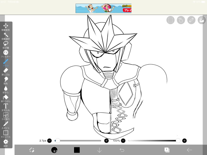Open brush settings circle showing 2.7
207x155 pixels.
coord(54,150)
